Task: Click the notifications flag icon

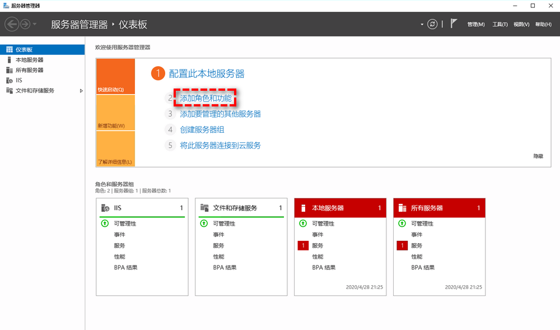Action: pyautogui.click(x=454, y=24)
